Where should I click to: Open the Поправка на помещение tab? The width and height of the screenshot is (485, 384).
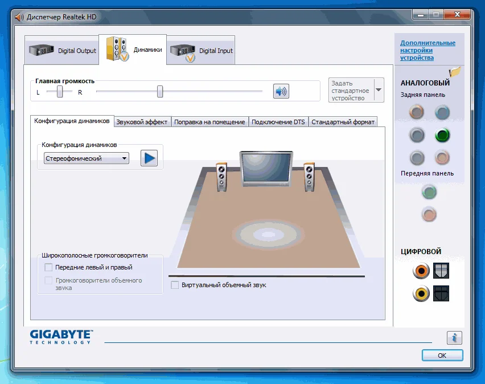click(209, 122)
